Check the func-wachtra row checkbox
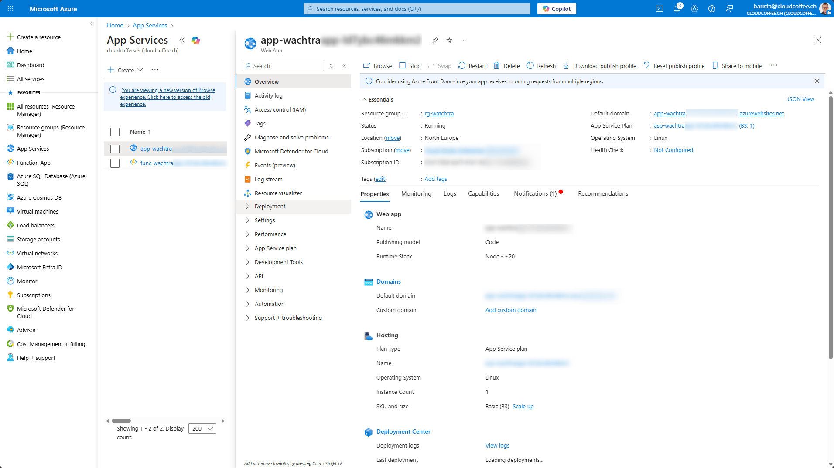The image size is (834, 468). pyautogui.click(x=115, y=163)
